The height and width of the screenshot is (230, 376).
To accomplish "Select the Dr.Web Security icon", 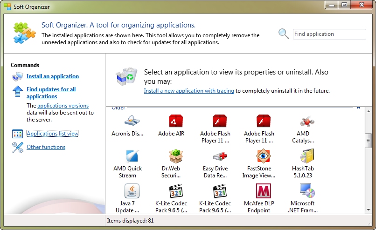I will coord(175,156).
